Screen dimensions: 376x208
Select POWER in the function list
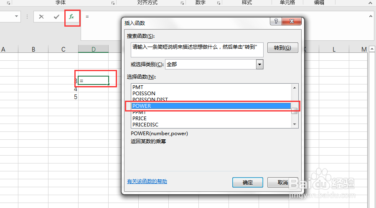click(211, 106)
